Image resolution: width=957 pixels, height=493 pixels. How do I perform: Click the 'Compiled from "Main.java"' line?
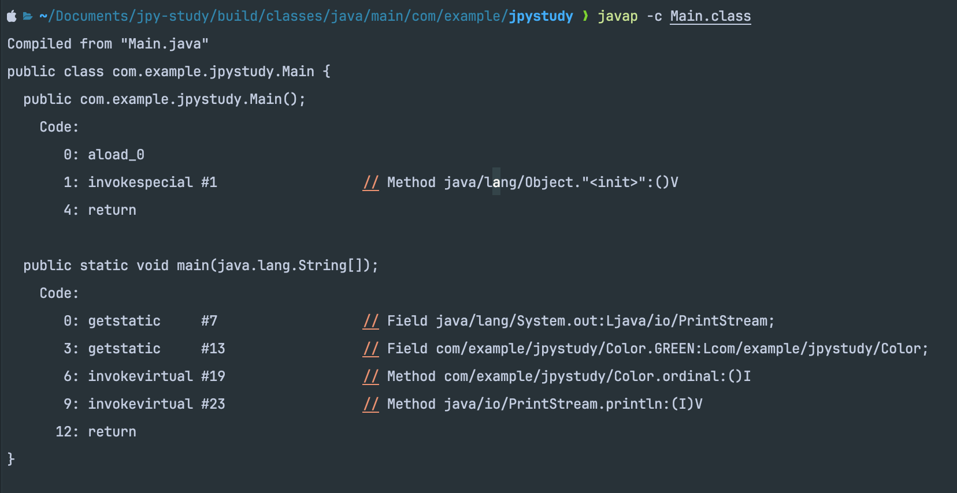(108, 44)
